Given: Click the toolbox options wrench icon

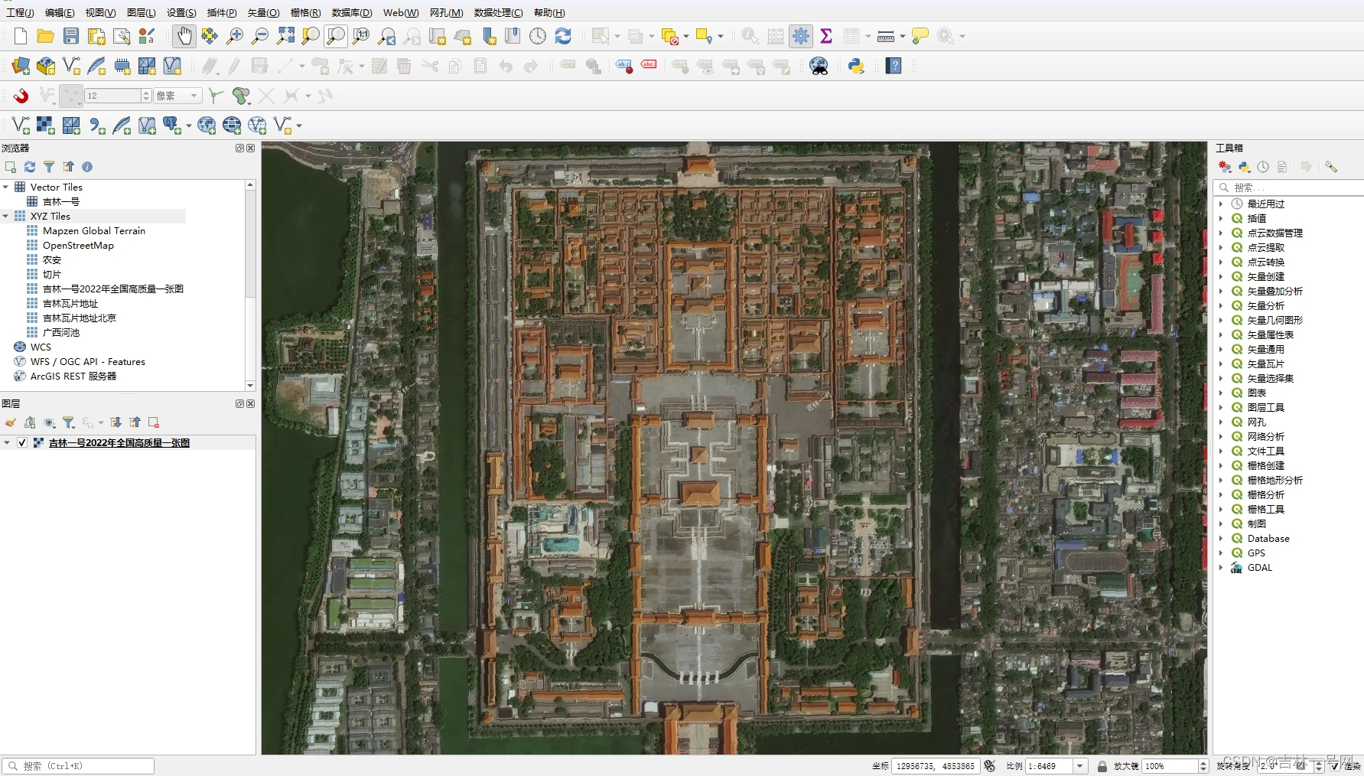Looking at the screenshot, I should click(x=1331, y=167).
